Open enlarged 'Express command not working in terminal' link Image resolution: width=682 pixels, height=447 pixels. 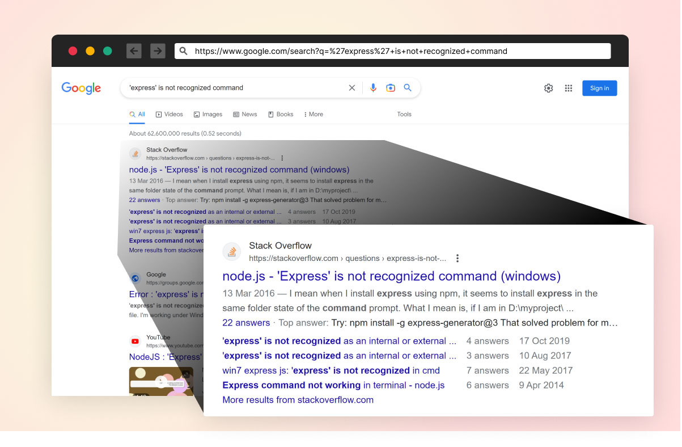point(333,385)
